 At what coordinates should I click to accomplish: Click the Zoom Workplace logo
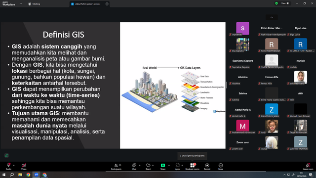click(x=8, y=3)
